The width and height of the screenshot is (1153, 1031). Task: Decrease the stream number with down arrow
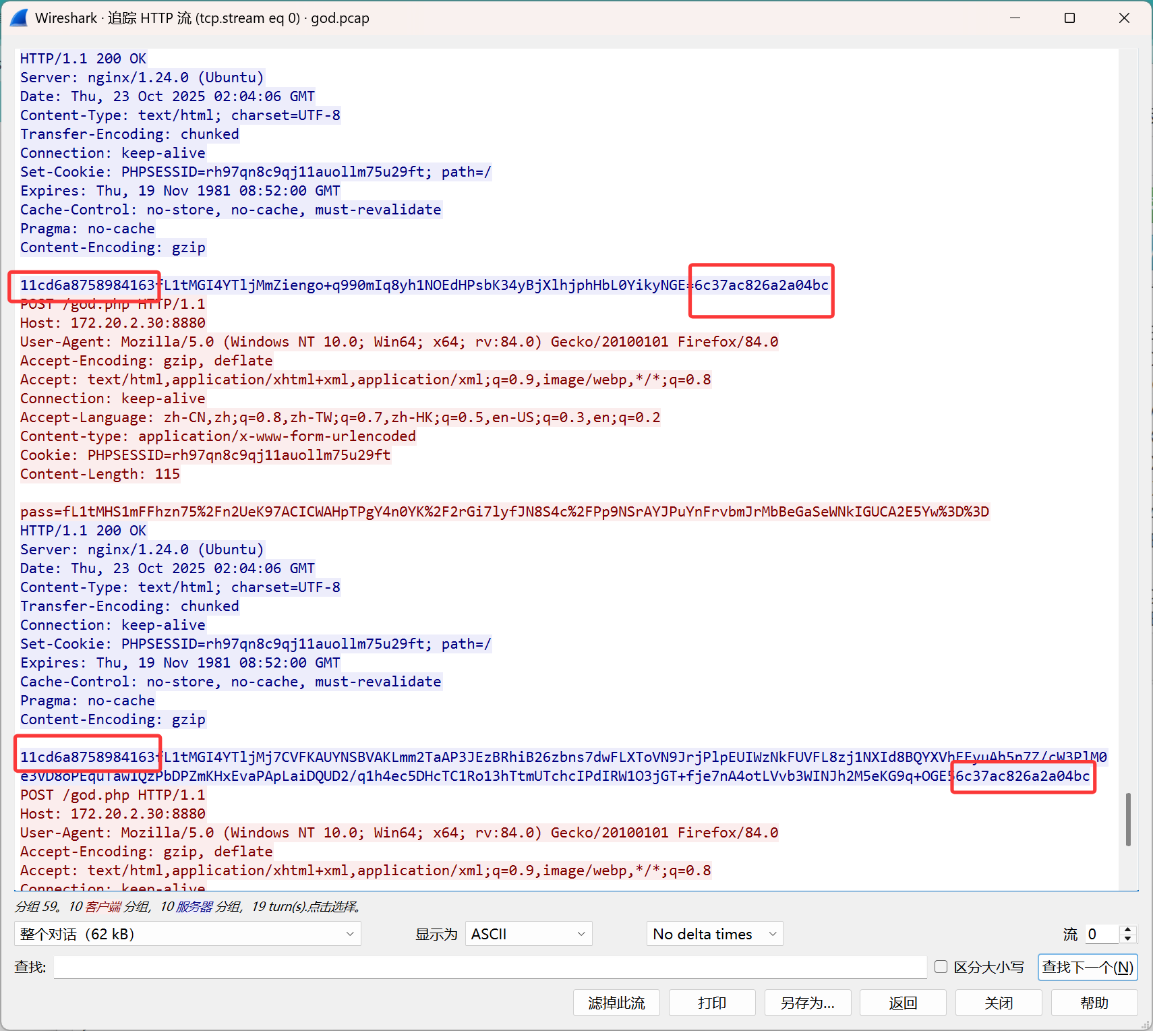1127,939
